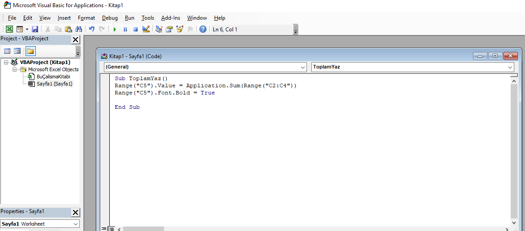Stop execution with the Reset icon

(x=136, y=30)
